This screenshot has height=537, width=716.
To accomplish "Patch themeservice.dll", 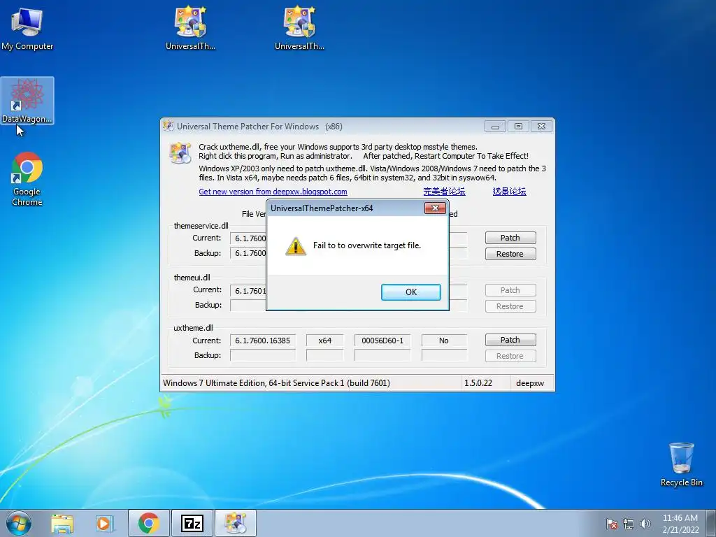I will (510, 238).
